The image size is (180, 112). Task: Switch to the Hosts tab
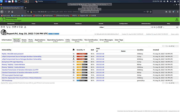coord(24,40)
